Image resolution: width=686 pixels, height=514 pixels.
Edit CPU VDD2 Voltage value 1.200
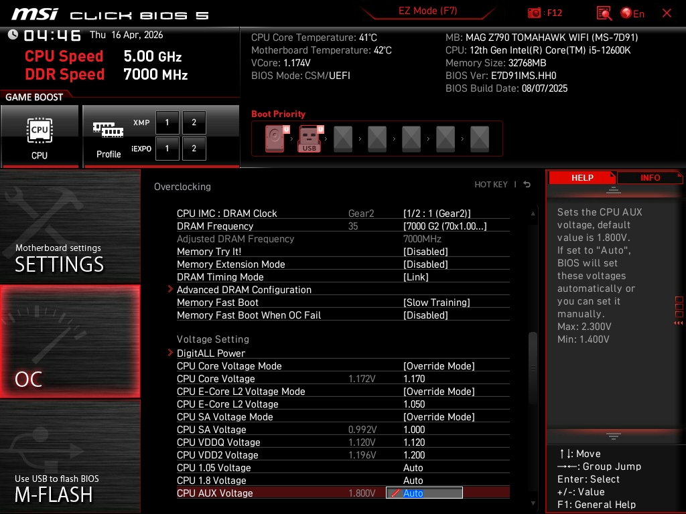(414, 454)
